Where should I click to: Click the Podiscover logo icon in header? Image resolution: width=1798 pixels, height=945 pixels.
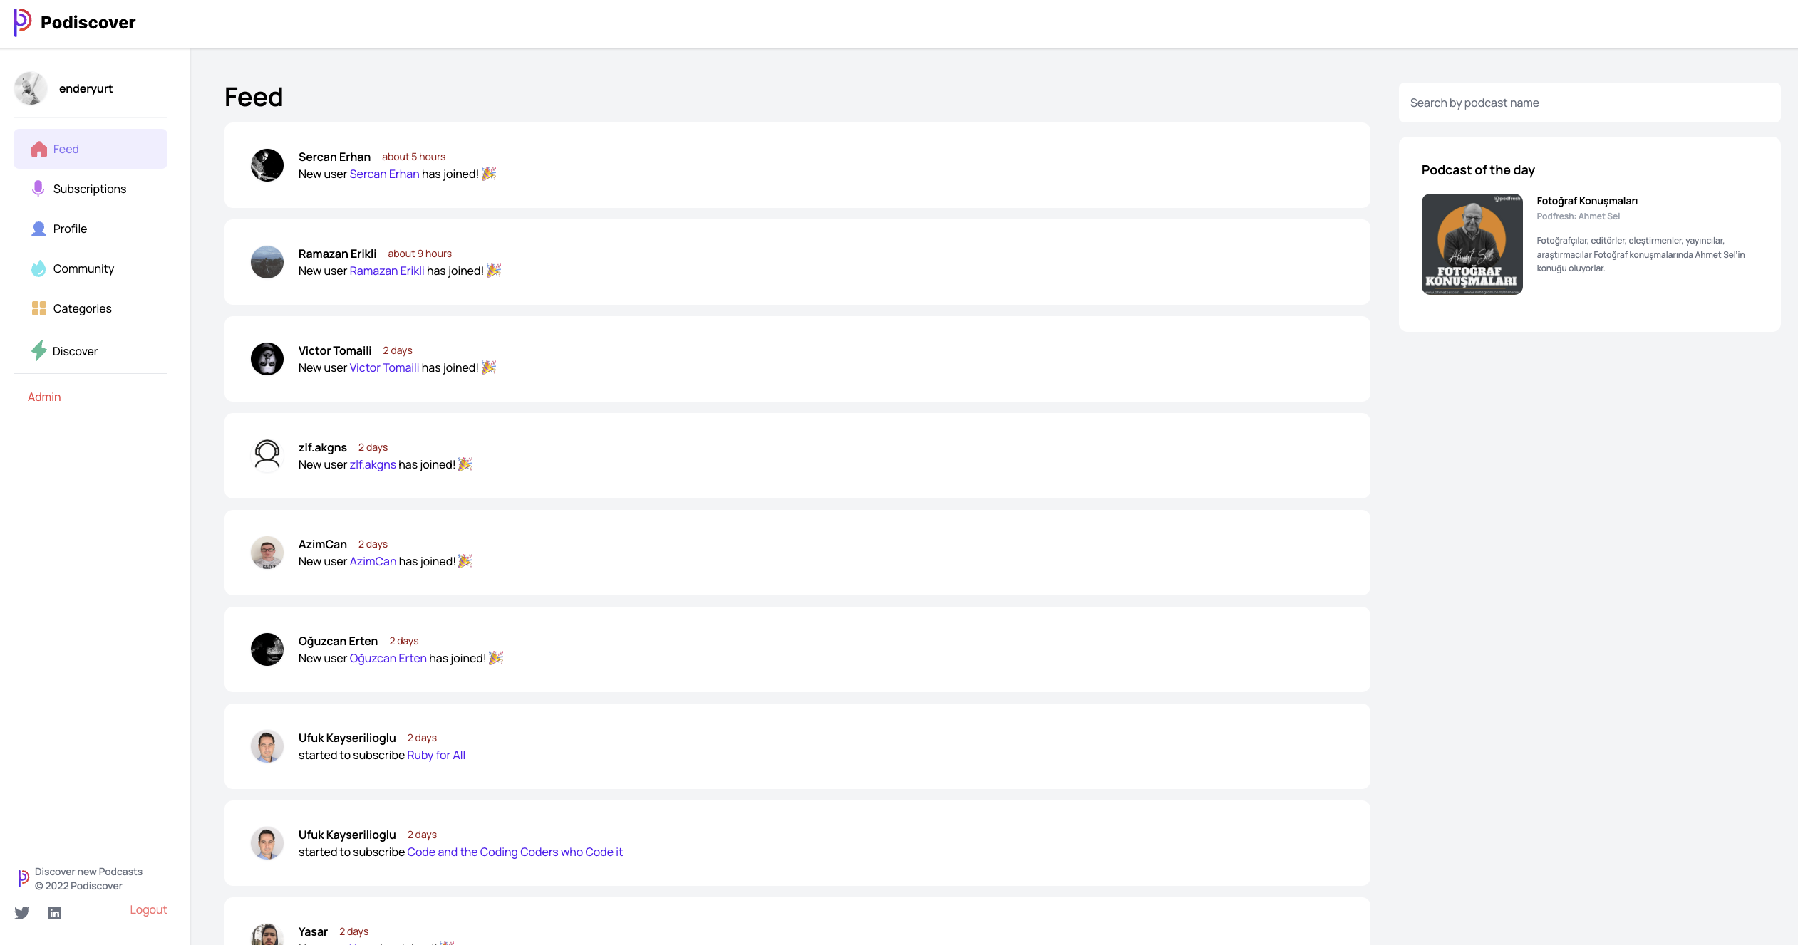tap(23, 22)
